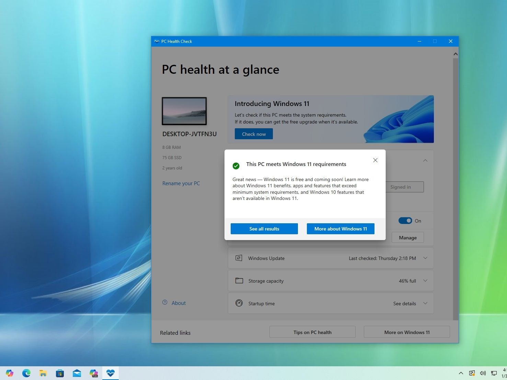Open Microsoft Store from the taskbar
The height and width of the screenshot is (380, 507).
point(60,373)
